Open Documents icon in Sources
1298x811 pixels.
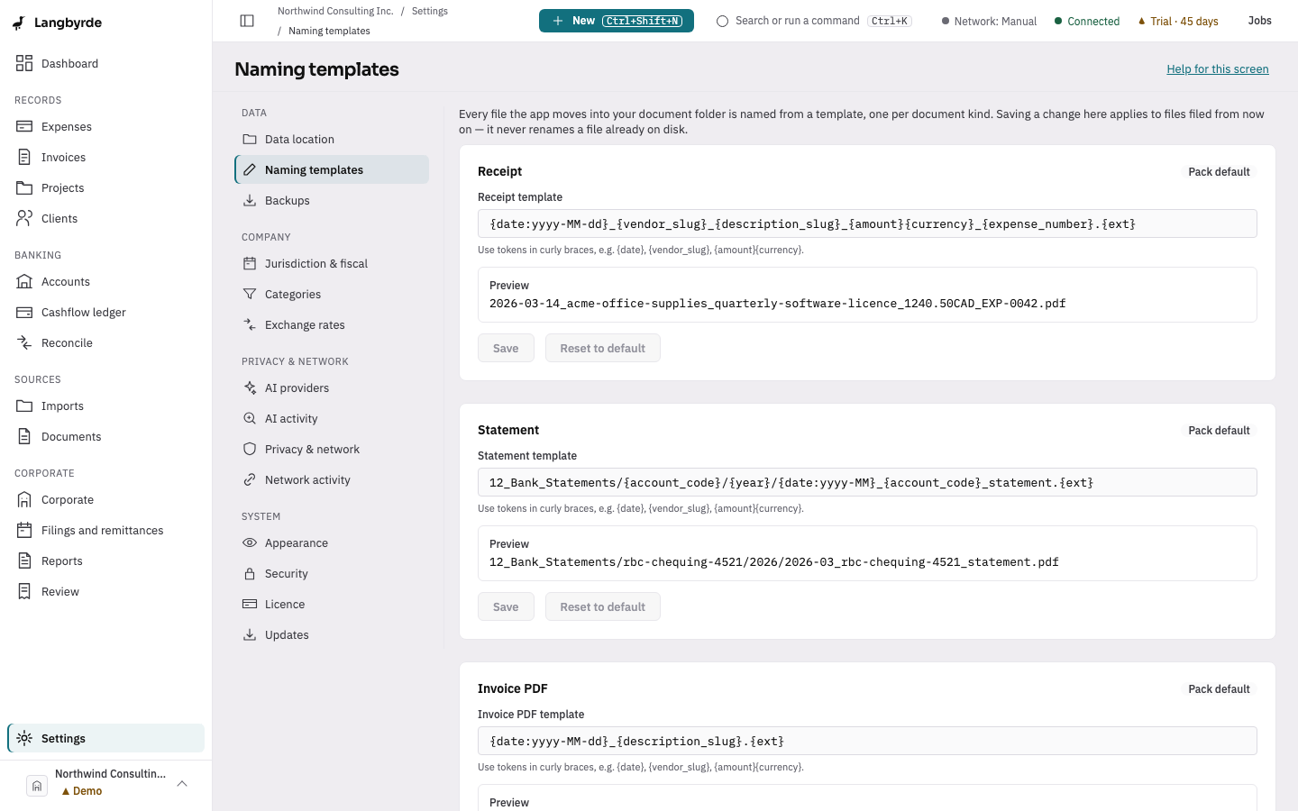click(24, 437)
